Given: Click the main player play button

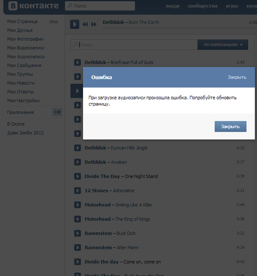Looking at the screenshot, I should [x=75, y=24].
